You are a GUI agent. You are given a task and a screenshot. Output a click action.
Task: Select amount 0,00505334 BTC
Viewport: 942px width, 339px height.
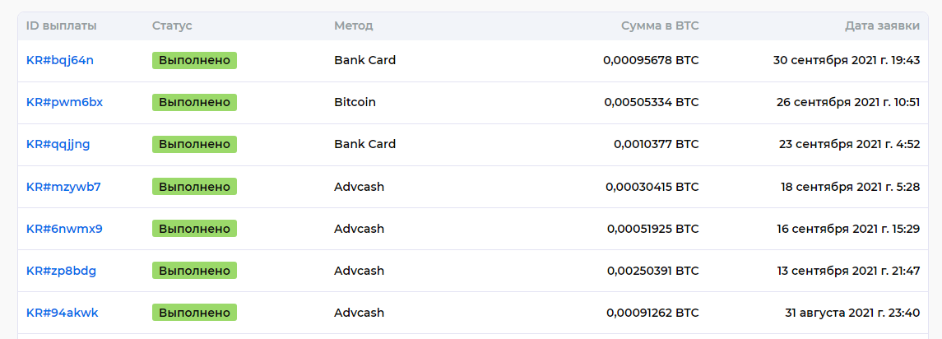tap(652, 102)
